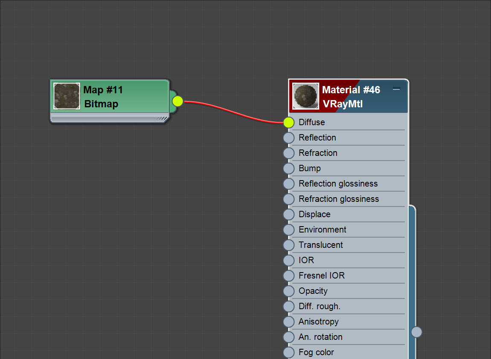Click the Reflection glossiness input socket
Image resolution: width=491 pixels, height=359 pixels.
(289, 184)
